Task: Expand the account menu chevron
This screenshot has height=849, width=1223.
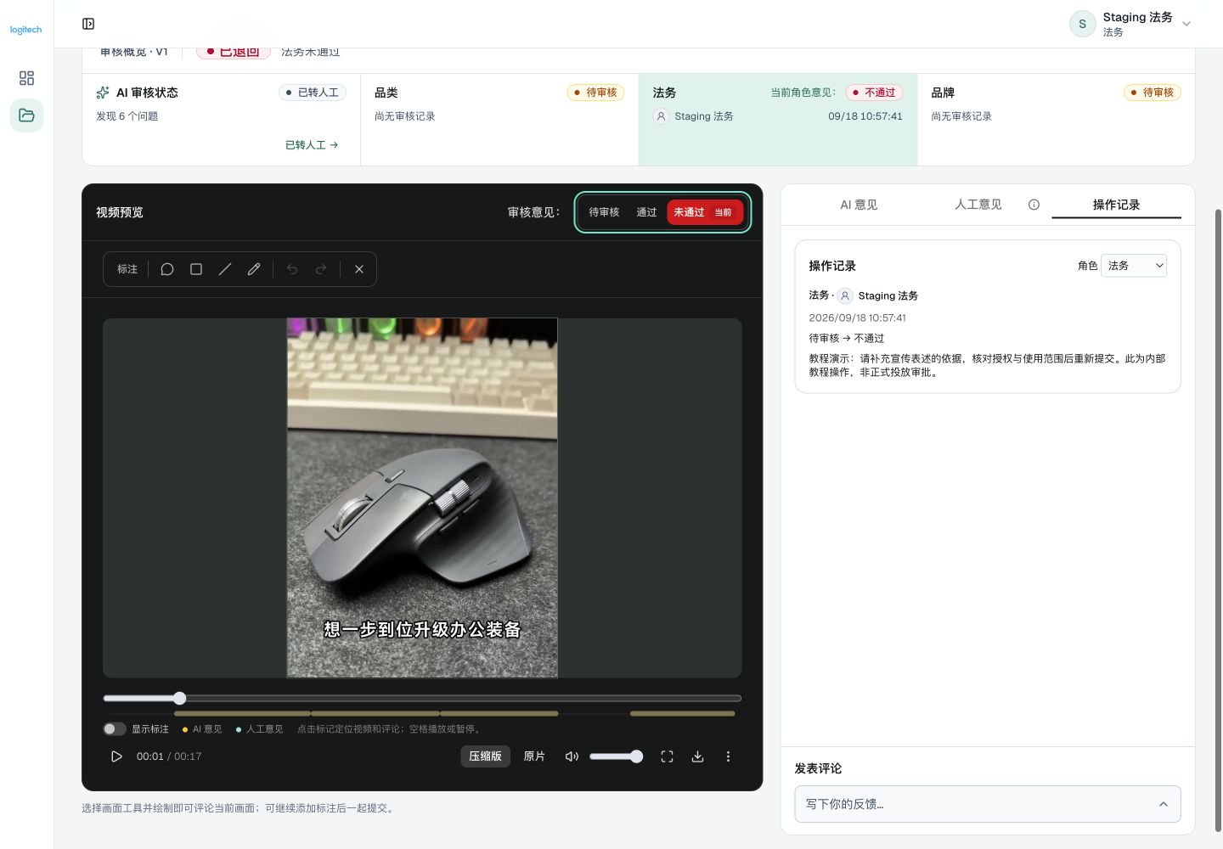Action: pyautogui.click(x=1186, y=24)
